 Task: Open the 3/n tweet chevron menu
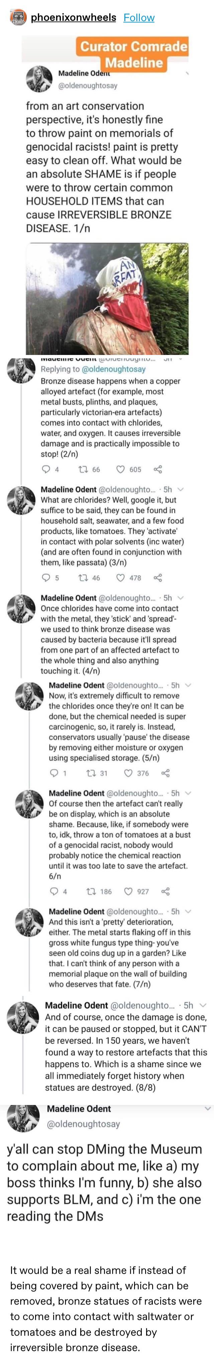click(182, 490)
